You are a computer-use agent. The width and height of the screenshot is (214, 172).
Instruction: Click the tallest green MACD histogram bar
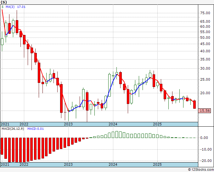pos(117,135)
